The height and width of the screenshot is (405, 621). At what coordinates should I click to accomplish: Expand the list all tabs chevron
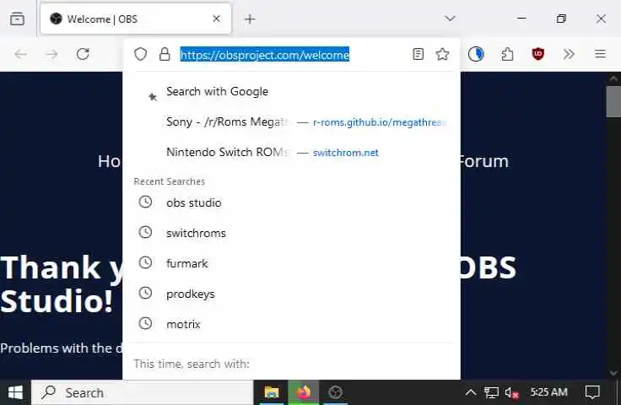click(x=450, y=19)
